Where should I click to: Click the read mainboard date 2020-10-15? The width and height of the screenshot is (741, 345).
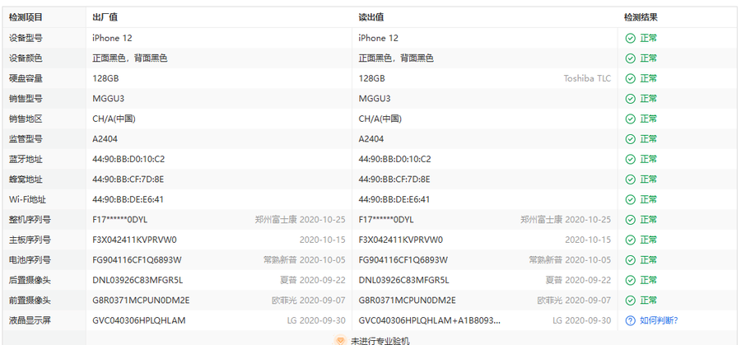tap(588, 240)
